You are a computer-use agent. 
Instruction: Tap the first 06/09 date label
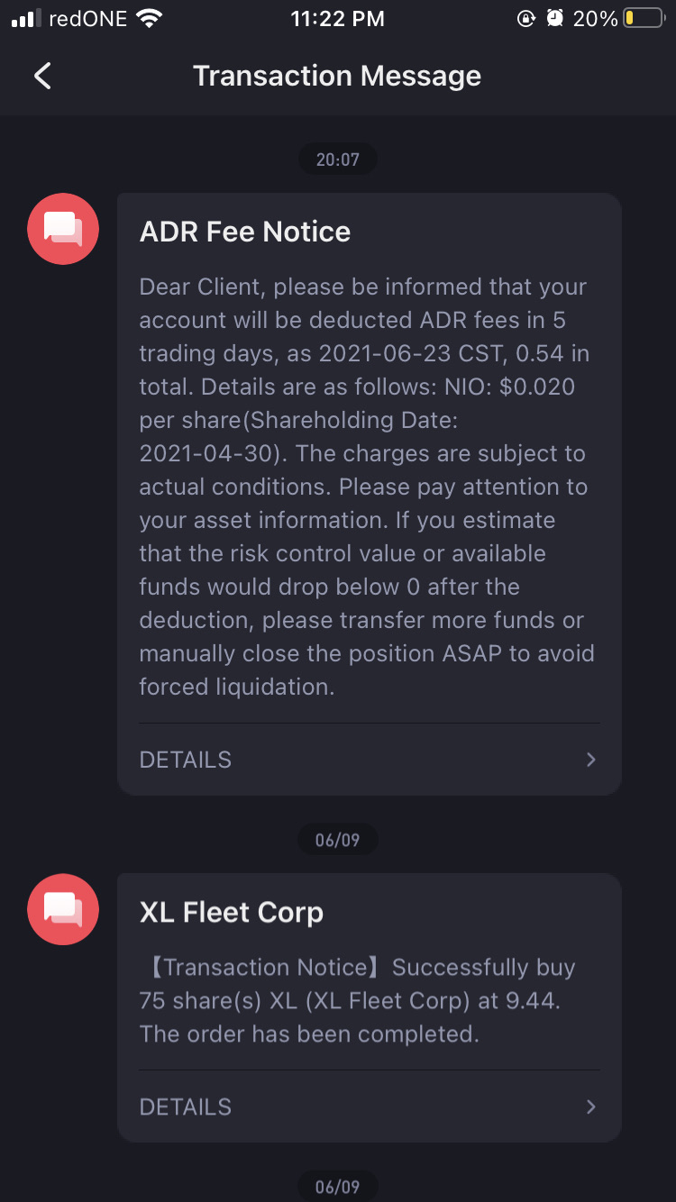pos(338,840)
